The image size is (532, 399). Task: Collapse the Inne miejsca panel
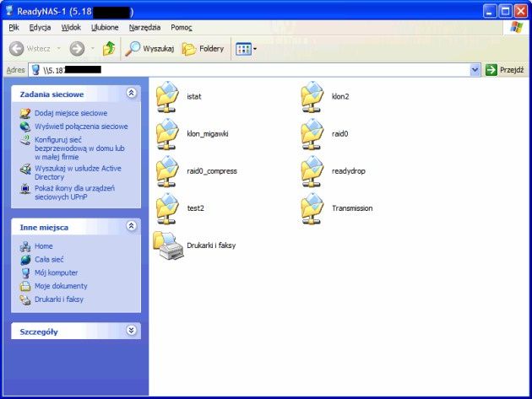131,226
